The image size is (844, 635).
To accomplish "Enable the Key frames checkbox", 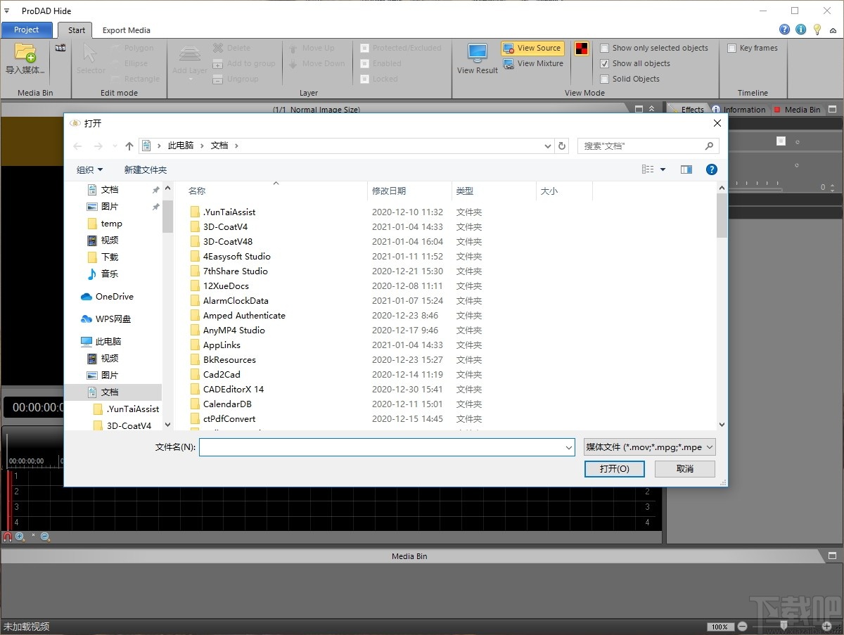I will pyautogui.click(x=731, y=47).
